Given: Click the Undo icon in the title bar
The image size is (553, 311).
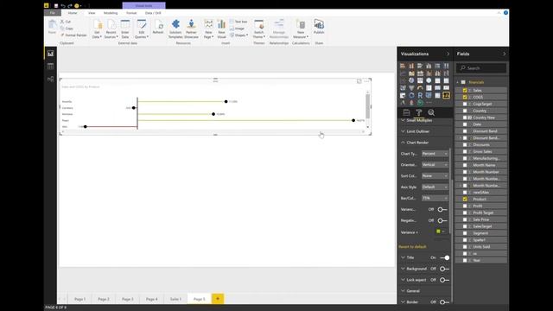Looking at the screenshot, I should (63, 6).
